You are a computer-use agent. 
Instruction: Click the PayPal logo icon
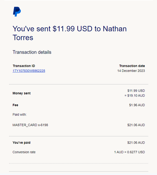(x=17, y=12)
